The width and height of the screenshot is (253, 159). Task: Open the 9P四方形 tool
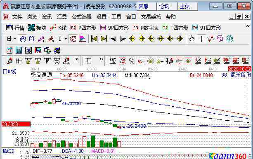[x=114, y=28]
